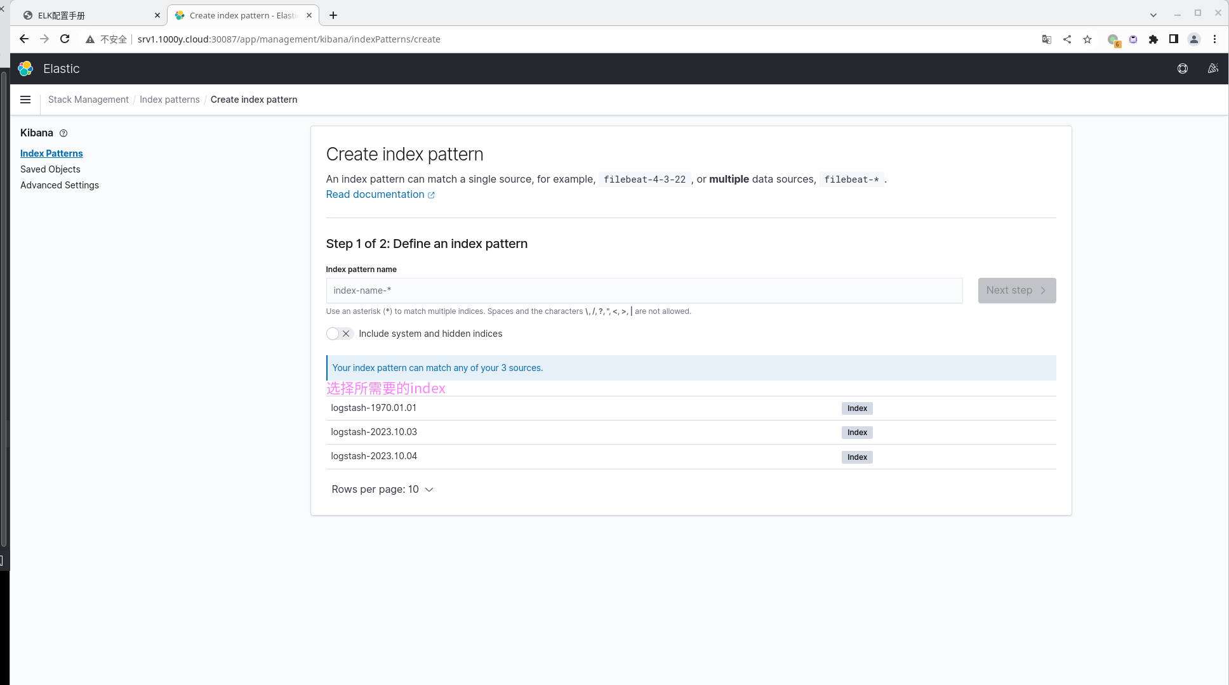Viewport: 1229px width, 685px height.
Task: Click the 3 sources match callout
Action: coord(691,368)
